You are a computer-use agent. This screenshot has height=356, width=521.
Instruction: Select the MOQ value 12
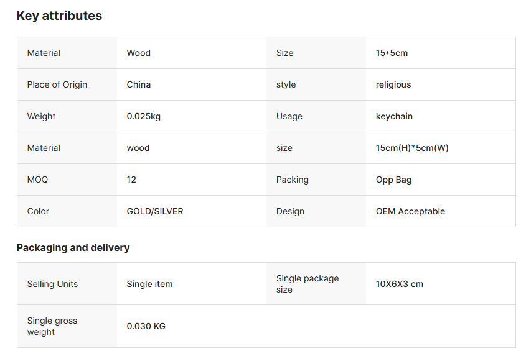click(131, 180)
